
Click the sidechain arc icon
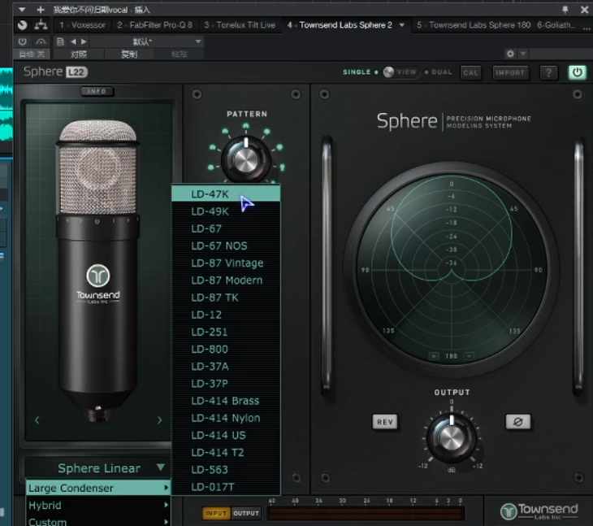coord(41,41)
